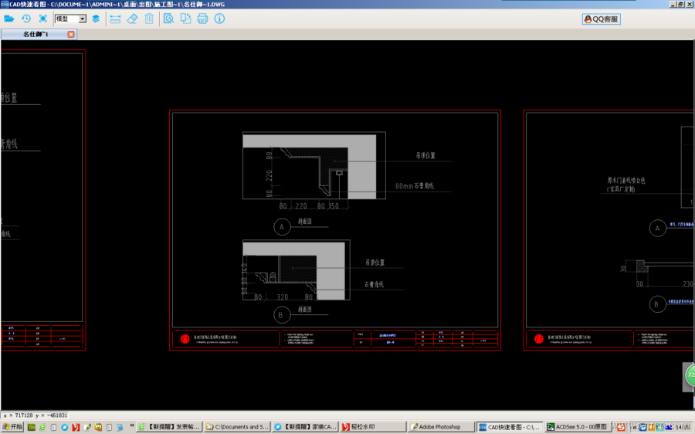Click the print icon

[202, 19]
